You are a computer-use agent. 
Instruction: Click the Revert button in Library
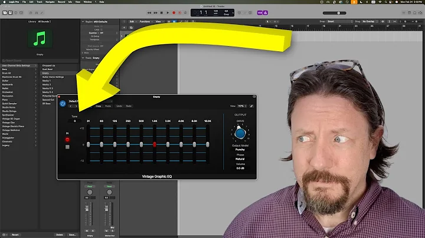tap(15, 234)
